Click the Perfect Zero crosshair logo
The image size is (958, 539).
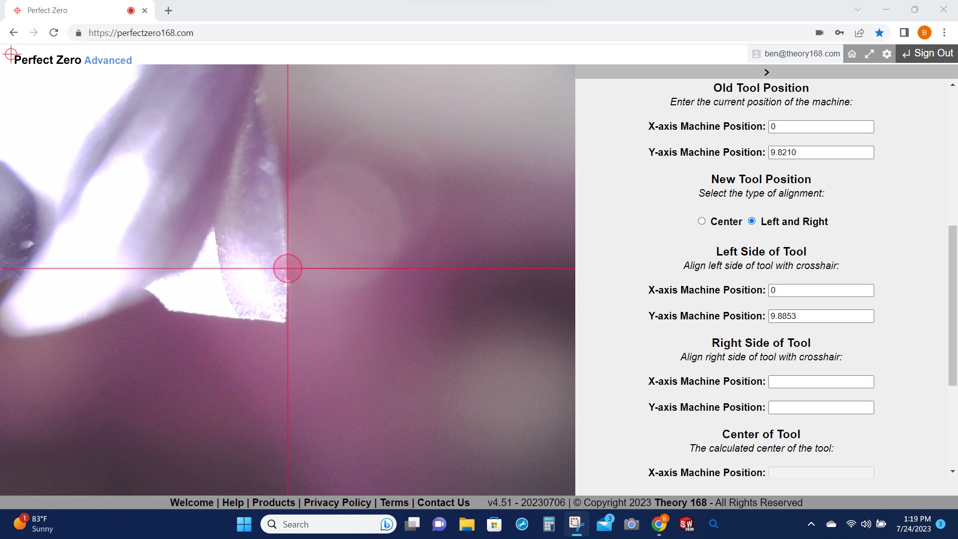(x=10, y=54)
